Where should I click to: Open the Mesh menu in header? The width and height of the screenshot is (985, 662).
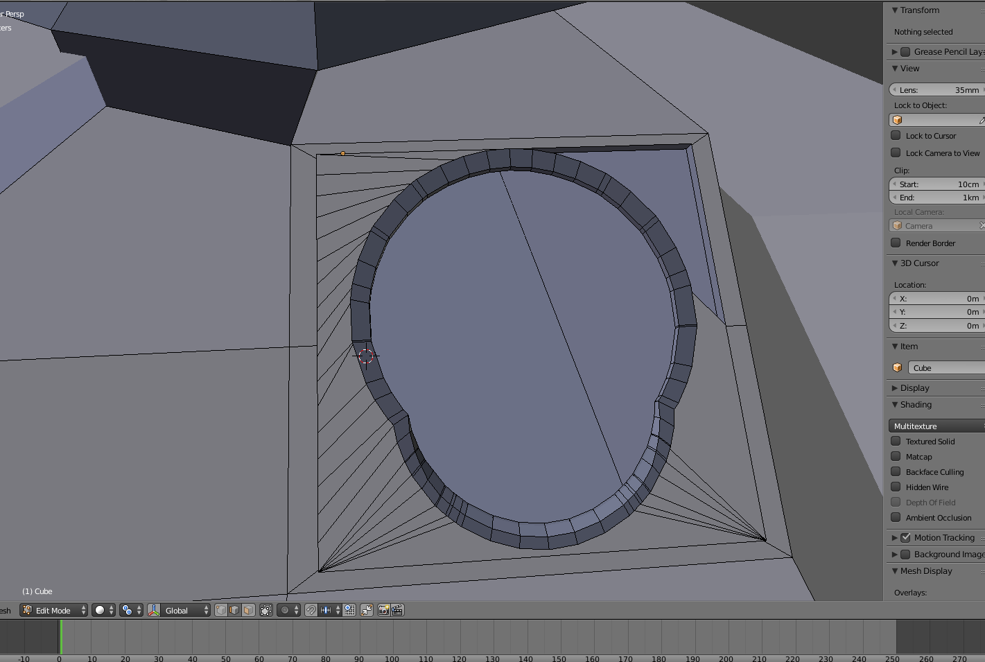(6, 610)
